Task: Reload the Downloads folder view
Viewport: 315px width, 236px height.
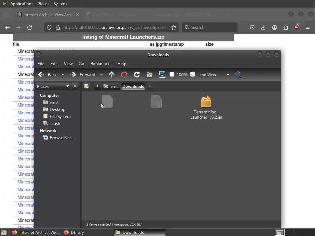Action: [137, 75]
